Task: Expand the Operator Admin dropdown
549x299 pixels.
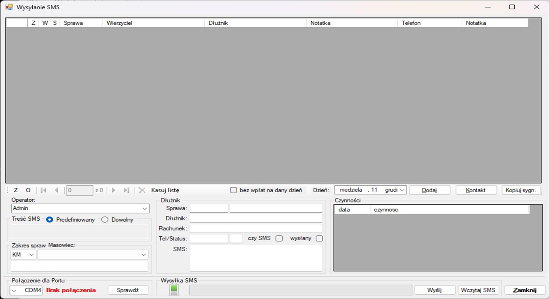Action: (144, 208)
